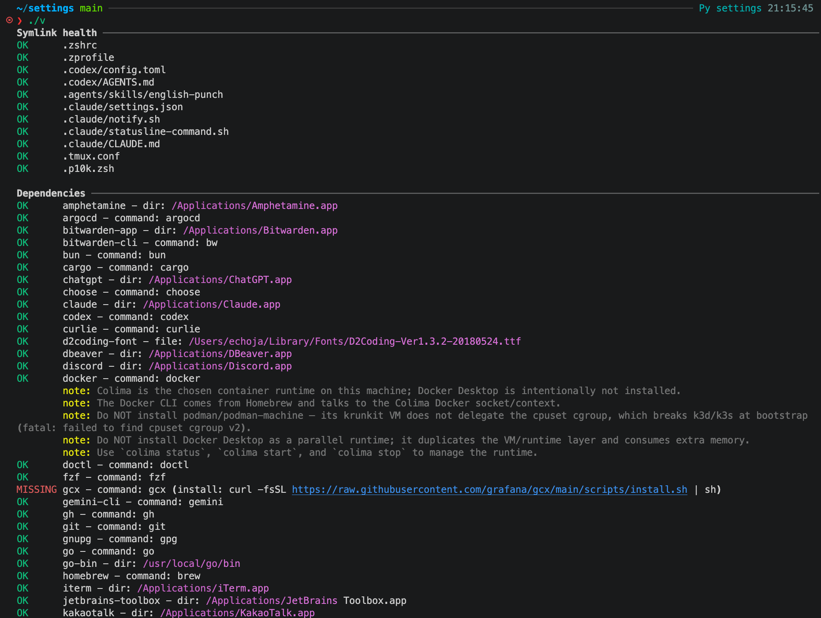Click the /usr/local/go/bin path

(x=191, y=564)
